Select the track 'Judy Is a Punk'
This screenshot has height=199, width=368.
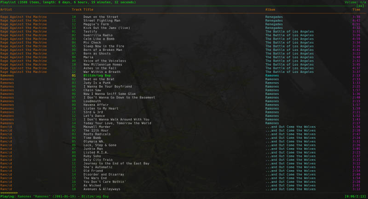(x=97, y=83)
